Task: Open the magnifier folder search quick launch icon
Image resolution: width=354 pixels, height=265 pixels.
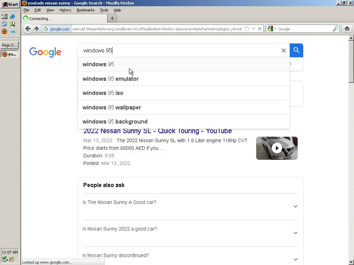Action: [x=12, y=24]
